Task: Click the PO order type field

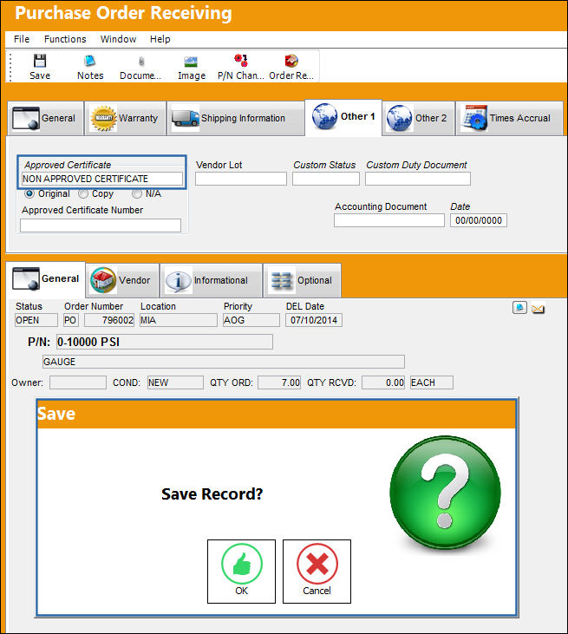Action: point(70,320)
